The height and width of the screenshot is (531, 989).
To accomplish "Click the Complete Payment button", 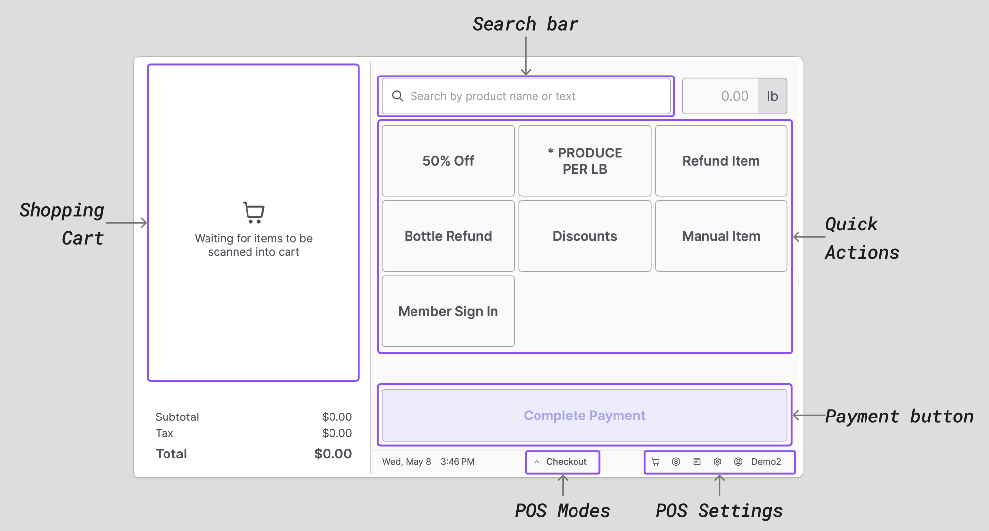I will coord(585,416).
